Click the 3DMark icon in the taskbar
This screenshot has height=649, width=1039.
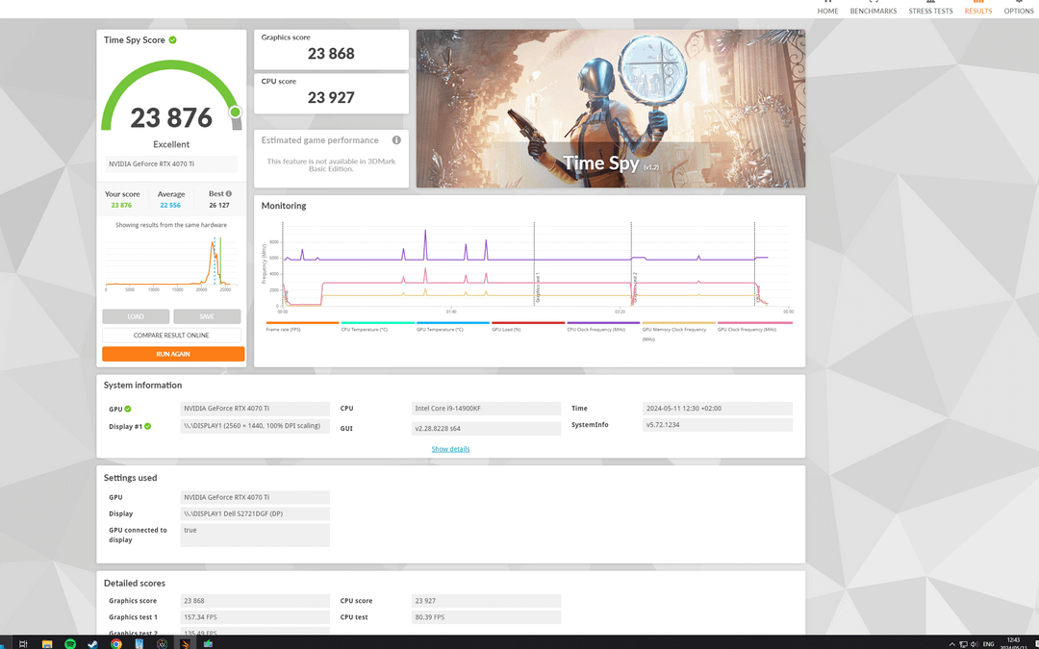[186, 643]
